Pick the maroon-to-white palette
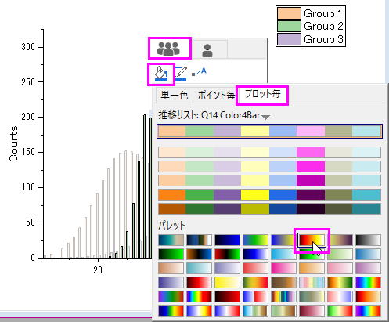The image size is (389, 322). [312, 310]
